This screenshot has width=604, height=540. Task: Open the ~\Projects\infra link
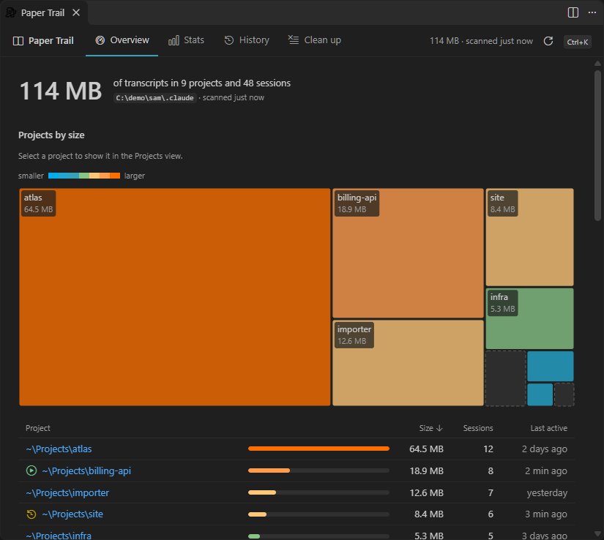[59, 536]
